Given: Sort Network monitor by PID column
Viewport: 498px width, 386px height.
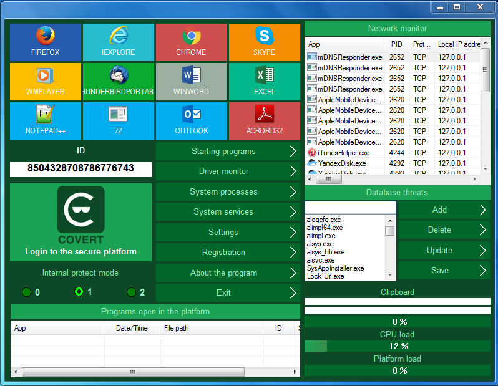Looking at the screenshot, I should click(x=397, y=44).
